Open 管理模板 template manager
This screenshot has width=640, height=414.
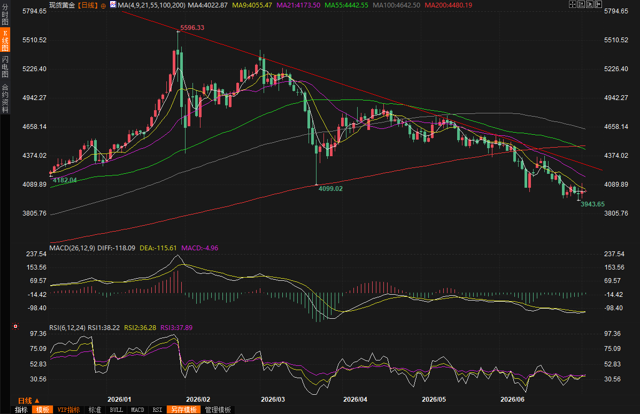point(218,410)
